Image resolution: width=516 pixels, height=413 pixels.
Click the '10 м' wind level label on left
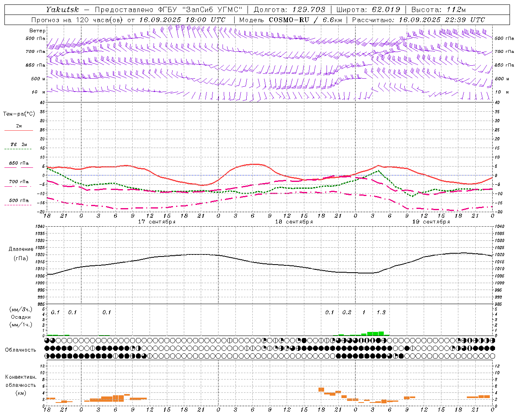pyautogui.click(x=39, y=92)
